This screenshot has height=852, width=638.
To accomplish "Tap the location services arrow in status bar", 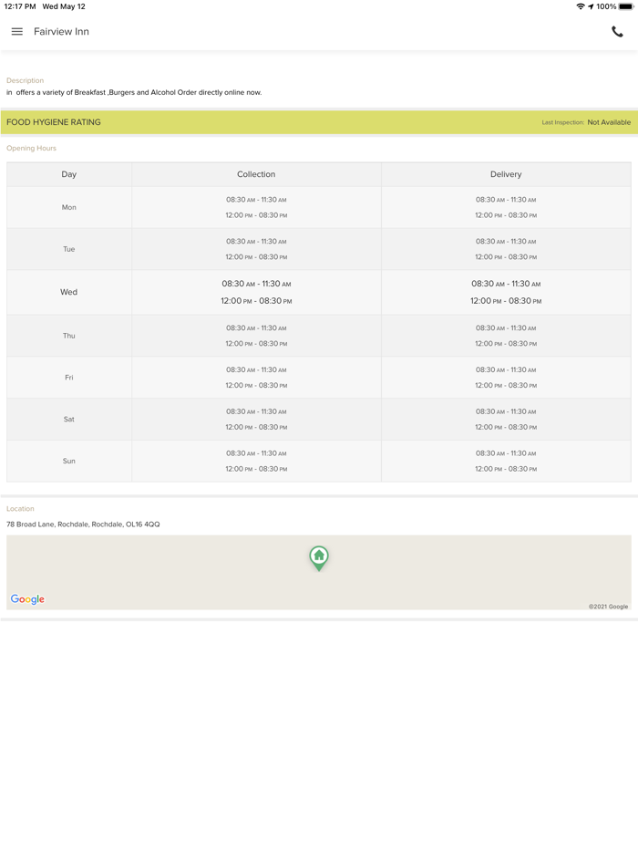I will (x=591, y=6).
